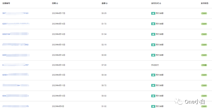The image size is (212, 111).
Task: Click wallet icon in the $1.72 row
Action: (153, 24)
